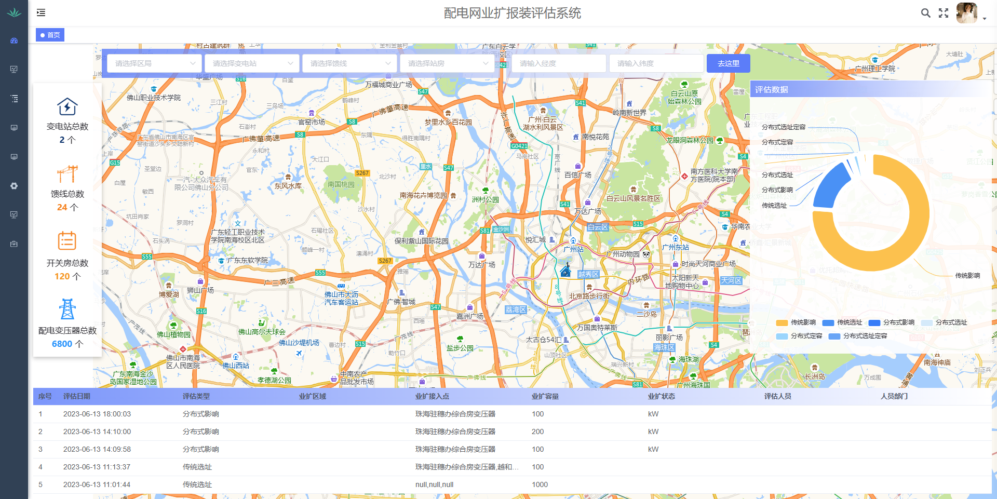Select the row dated 2023-06-13 11:01:44

coord(513,484)
